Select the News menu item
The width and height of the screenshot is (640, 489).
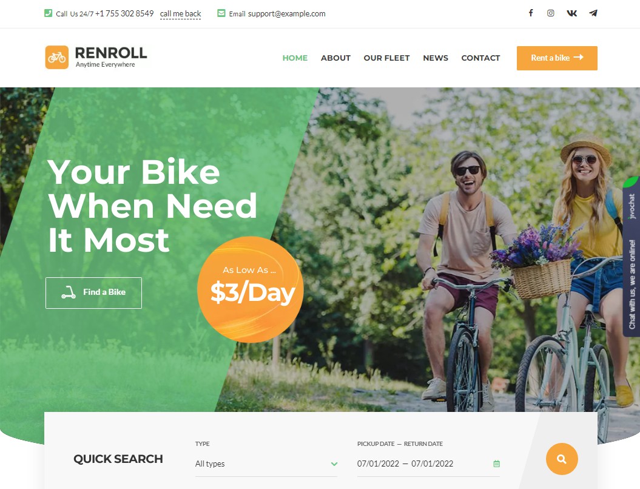point(436,58)
